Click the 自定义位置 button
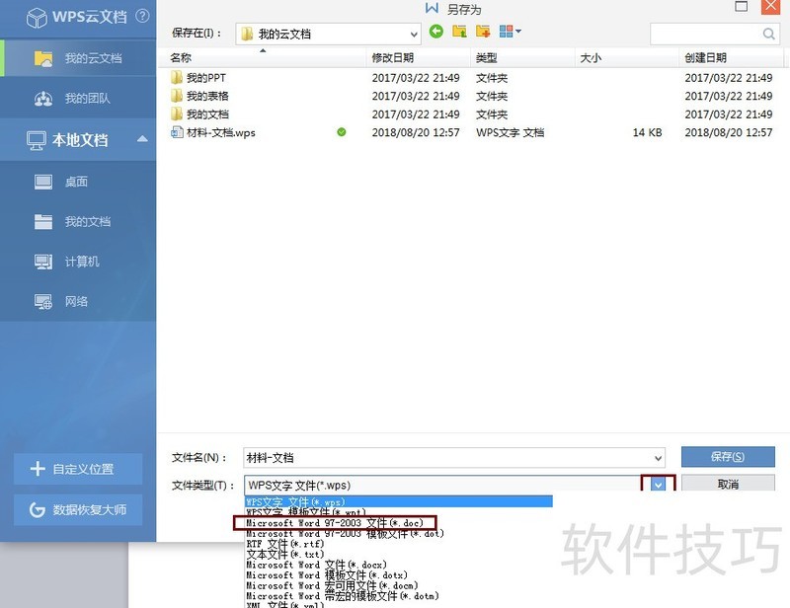790x608 pixels. [x=78, y=469]
